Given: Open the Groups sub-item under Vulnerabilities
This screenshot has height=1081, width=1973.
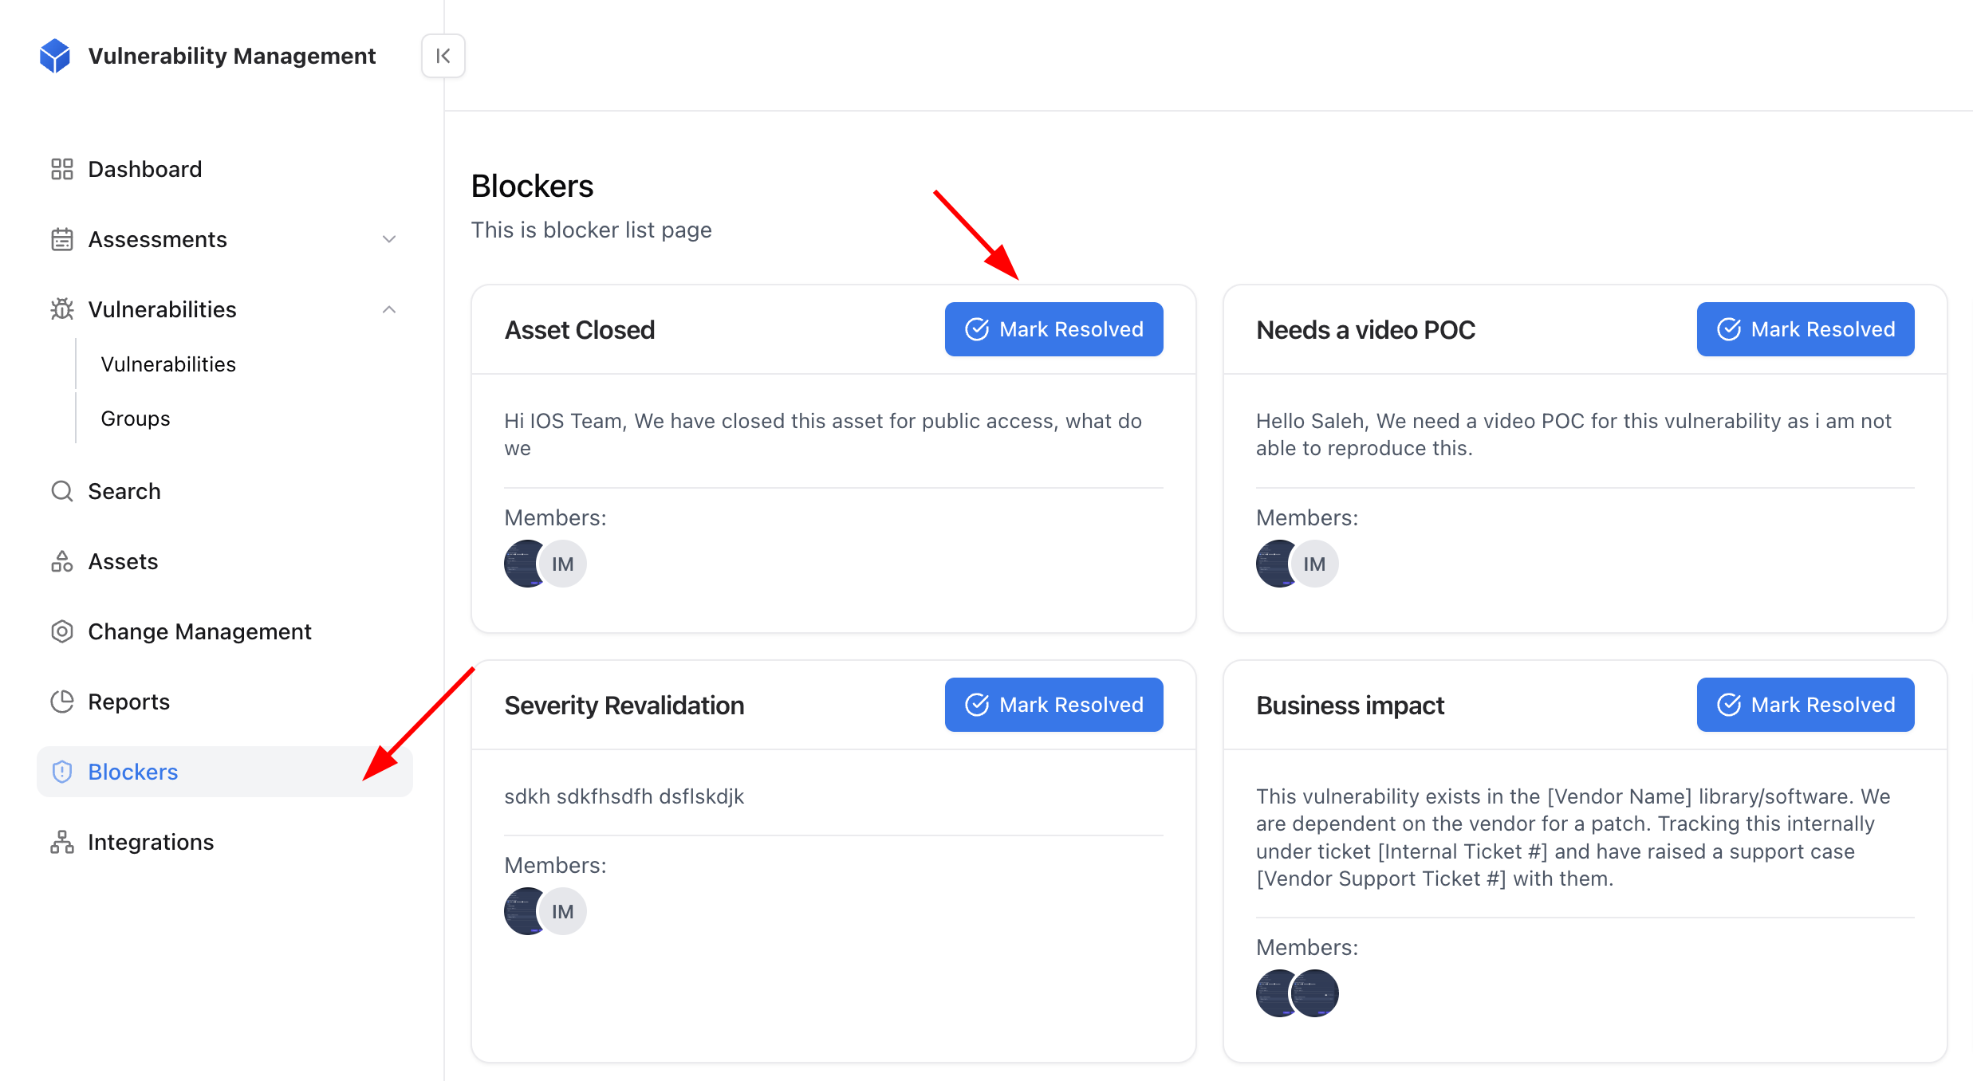Looking at the screenshot, I should 135,418.
